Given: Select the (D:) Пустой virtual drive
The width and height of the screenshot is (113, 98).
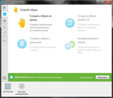Looking at the screenshot, I should (x=8, y=88).
